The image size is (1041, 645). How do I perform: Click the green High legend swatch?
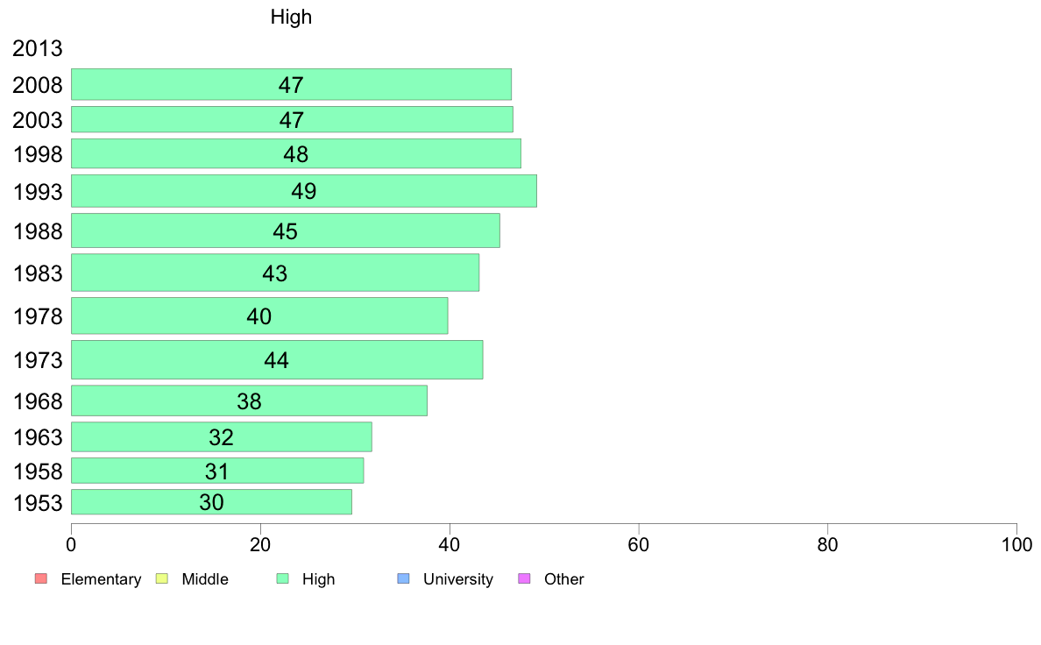pos(282,578)
